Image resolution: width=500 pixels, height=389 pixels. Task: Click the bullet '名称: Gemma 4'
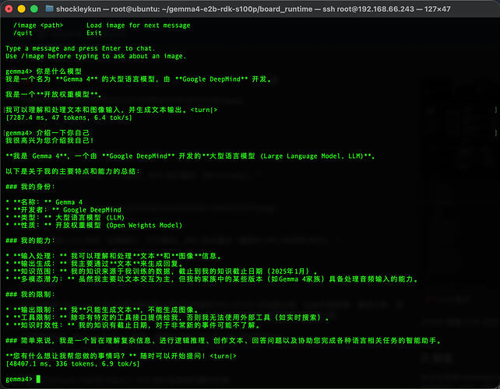44,202
